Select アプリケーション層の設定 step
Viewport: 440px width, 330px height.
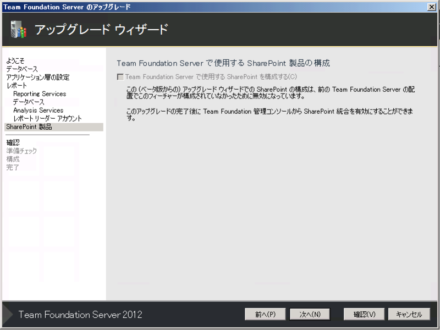pyautogui.click(x=38, y=77)
